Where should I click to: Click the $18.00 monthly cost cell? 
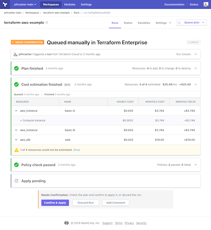pyautogui.click(x=159, y=140)
